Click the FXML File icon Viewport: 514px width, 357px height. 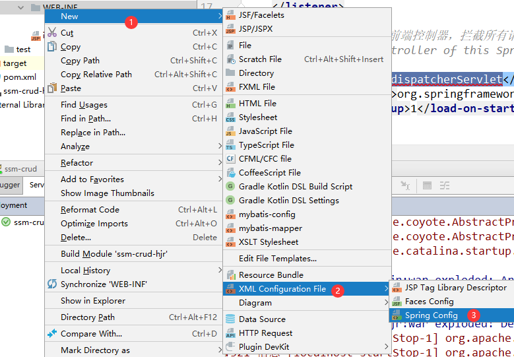(x=230, y=87)
